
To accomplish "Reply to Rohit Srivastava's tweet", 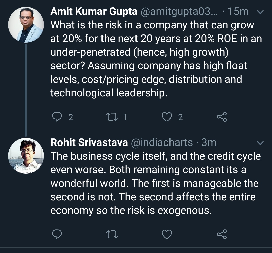I will [x=57, y=234].
